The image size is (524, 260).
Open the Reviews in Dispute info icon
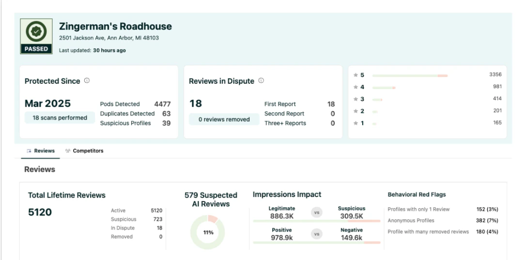click(262, 80)
